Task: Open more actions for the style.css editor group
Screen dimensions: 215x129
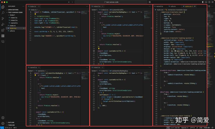Action: point(212,6)
